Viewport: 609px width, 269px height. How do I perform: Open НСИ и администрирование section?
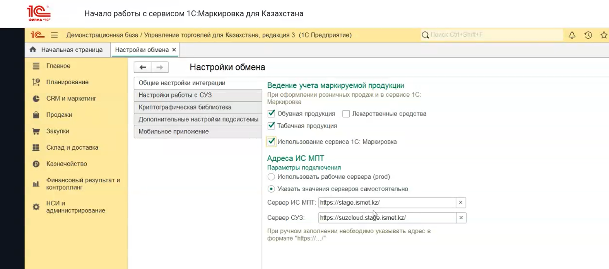[x=76, y=207]
